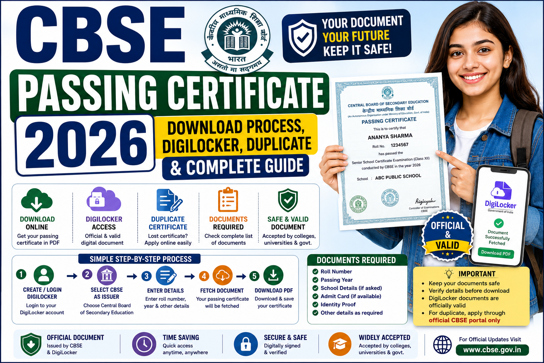Click Roll No. '1234567' on the certificate

pyautogui.click(x=399, y=145)
